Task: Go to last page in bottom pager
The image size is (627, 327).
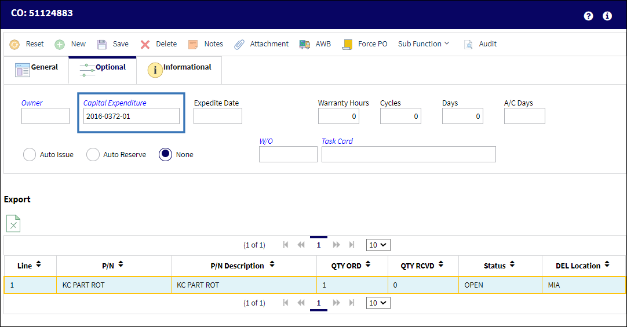Action: (352, 303)
